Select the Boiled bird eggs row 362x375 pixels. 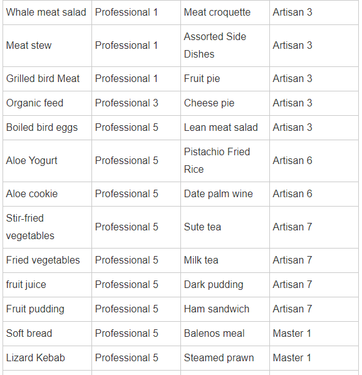180,128
